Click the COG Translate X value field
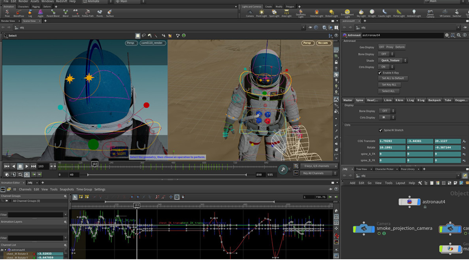This screenshot has height=264, width=469. [x=392, y=141]
